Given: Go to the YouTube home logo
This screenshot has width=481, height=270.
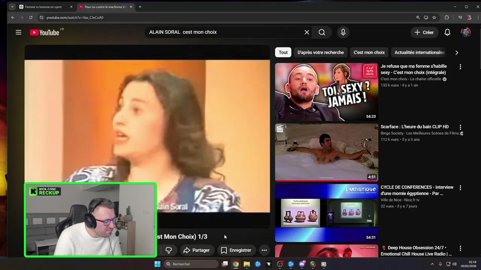Looking at the screenshot, I should pyautogui.click(x=44, y=33).
